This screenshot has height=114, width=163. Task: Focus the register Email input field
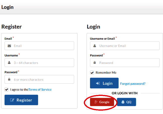coord(39,46)
